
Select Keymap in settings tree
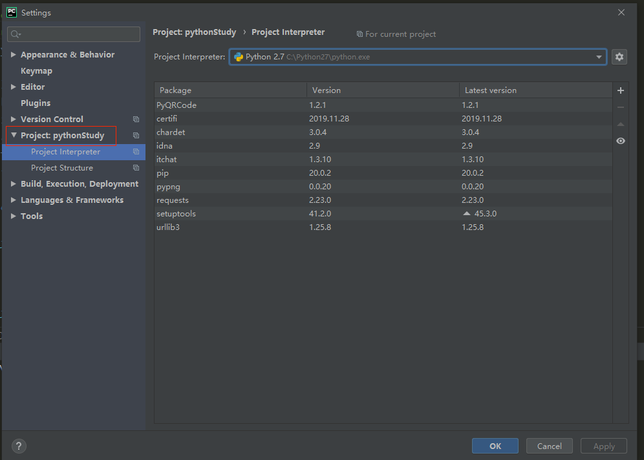pyautogui.click(x=37, y=71)
